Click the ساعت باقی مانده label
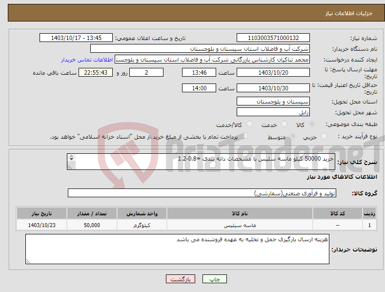The image size is (385, 292). coord(55,73)
